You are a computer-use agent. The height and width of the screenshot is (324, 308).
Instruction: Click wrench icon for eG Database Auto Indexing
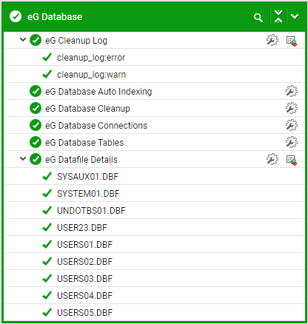pyautogui.click(x=292, y=91)
